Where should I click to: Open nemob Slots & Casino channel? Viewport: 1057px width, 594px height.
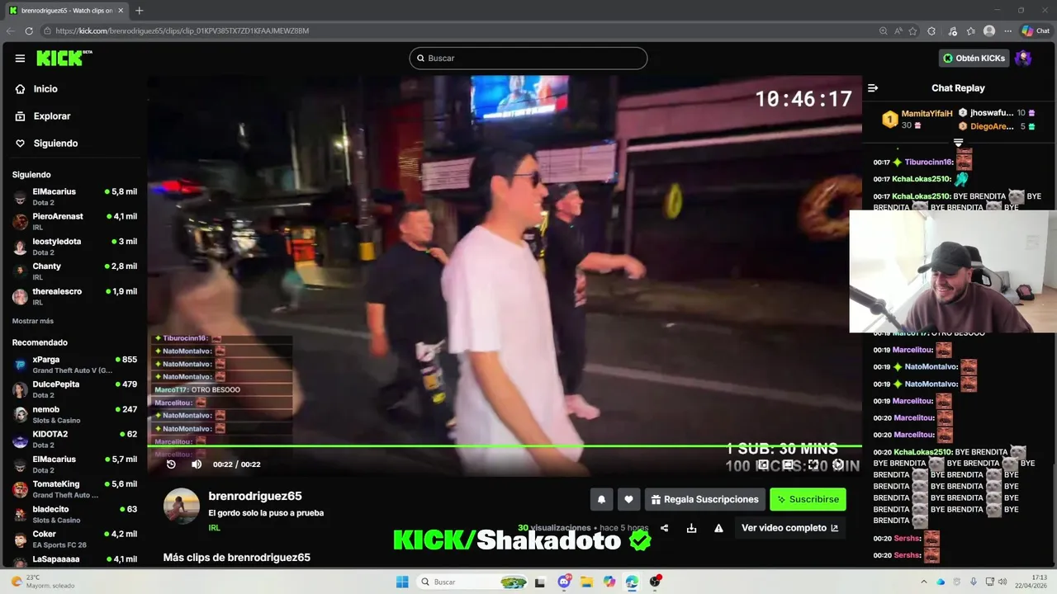coord(74,414)
